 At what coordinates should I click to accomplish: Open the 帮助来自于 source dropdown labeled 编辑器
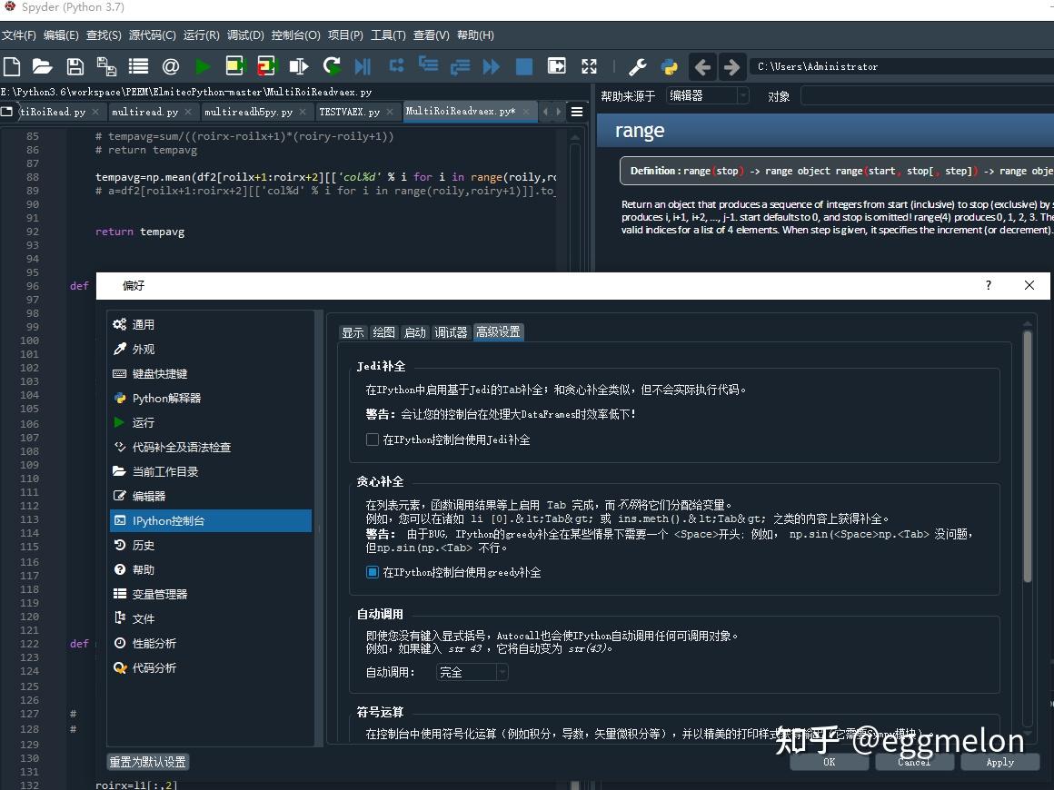[707, 95]
